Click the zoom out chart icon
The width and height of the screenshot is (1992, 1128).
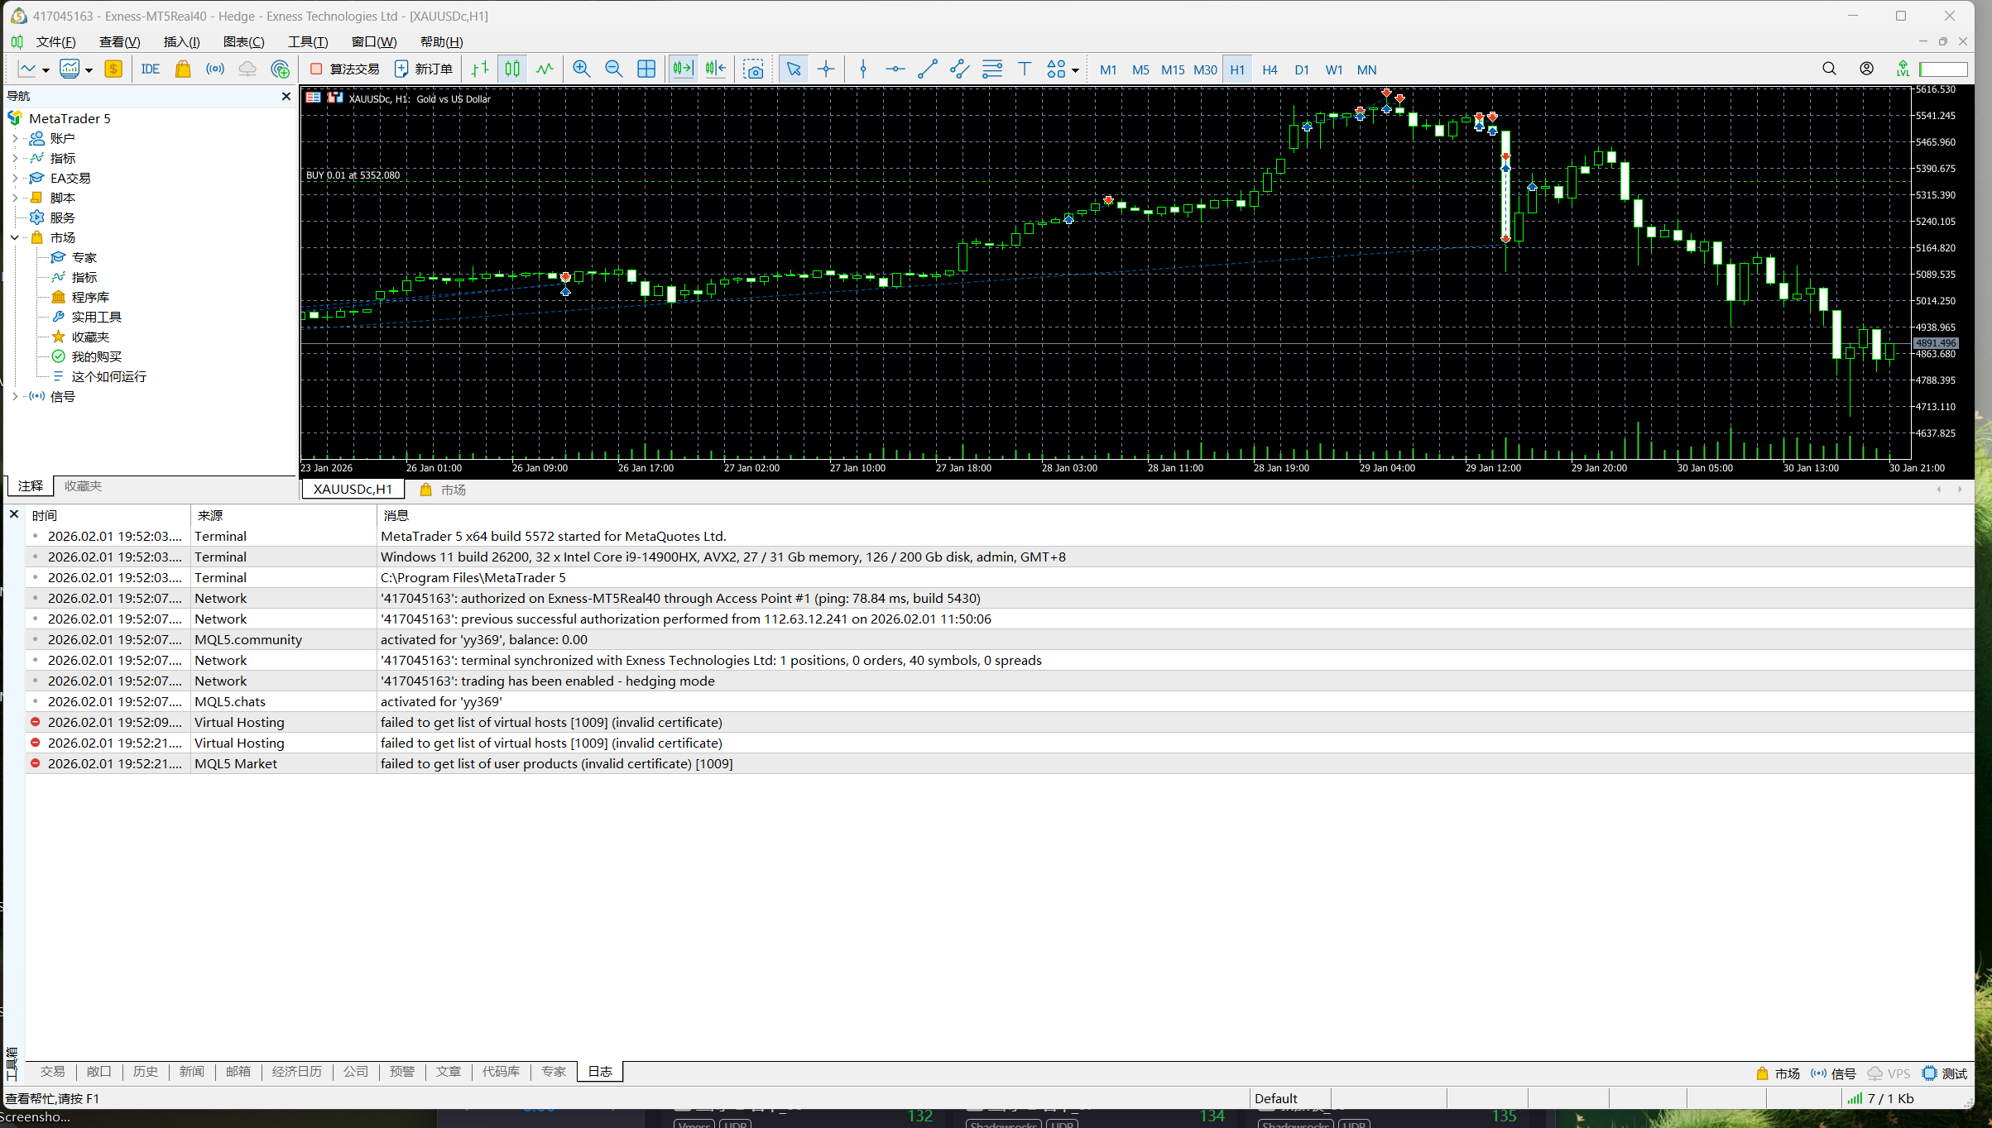pyautogui.click(x=613, y=69)
